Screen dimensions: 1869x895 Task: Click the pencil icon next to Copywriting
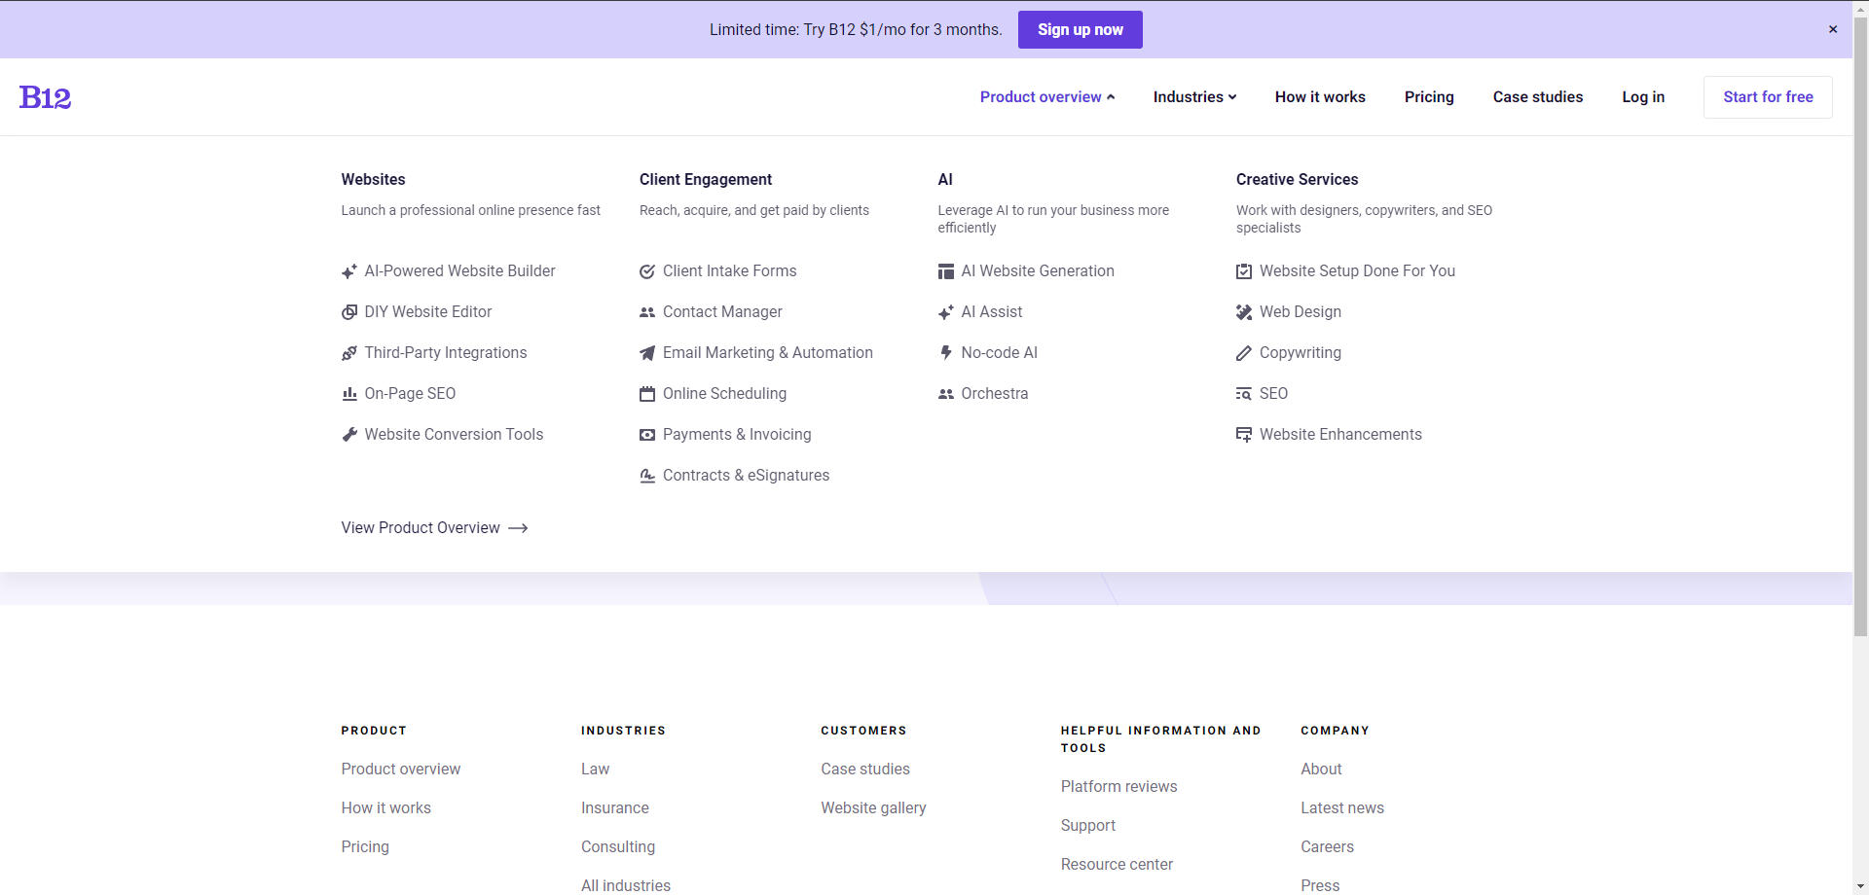[x=1244, y=353]
